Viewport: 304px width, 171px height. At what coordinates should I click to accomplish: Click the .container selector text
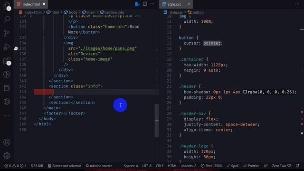coord(191,59)
